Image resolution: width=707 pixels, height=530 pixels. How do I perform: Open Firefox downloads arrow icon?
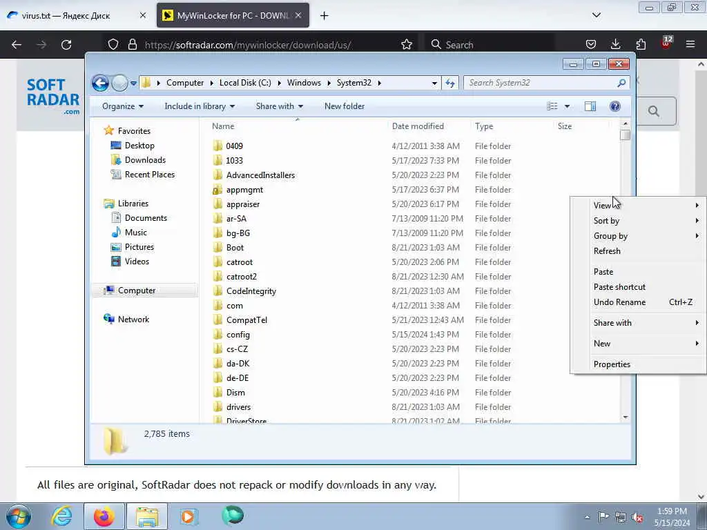pos(615,44)
